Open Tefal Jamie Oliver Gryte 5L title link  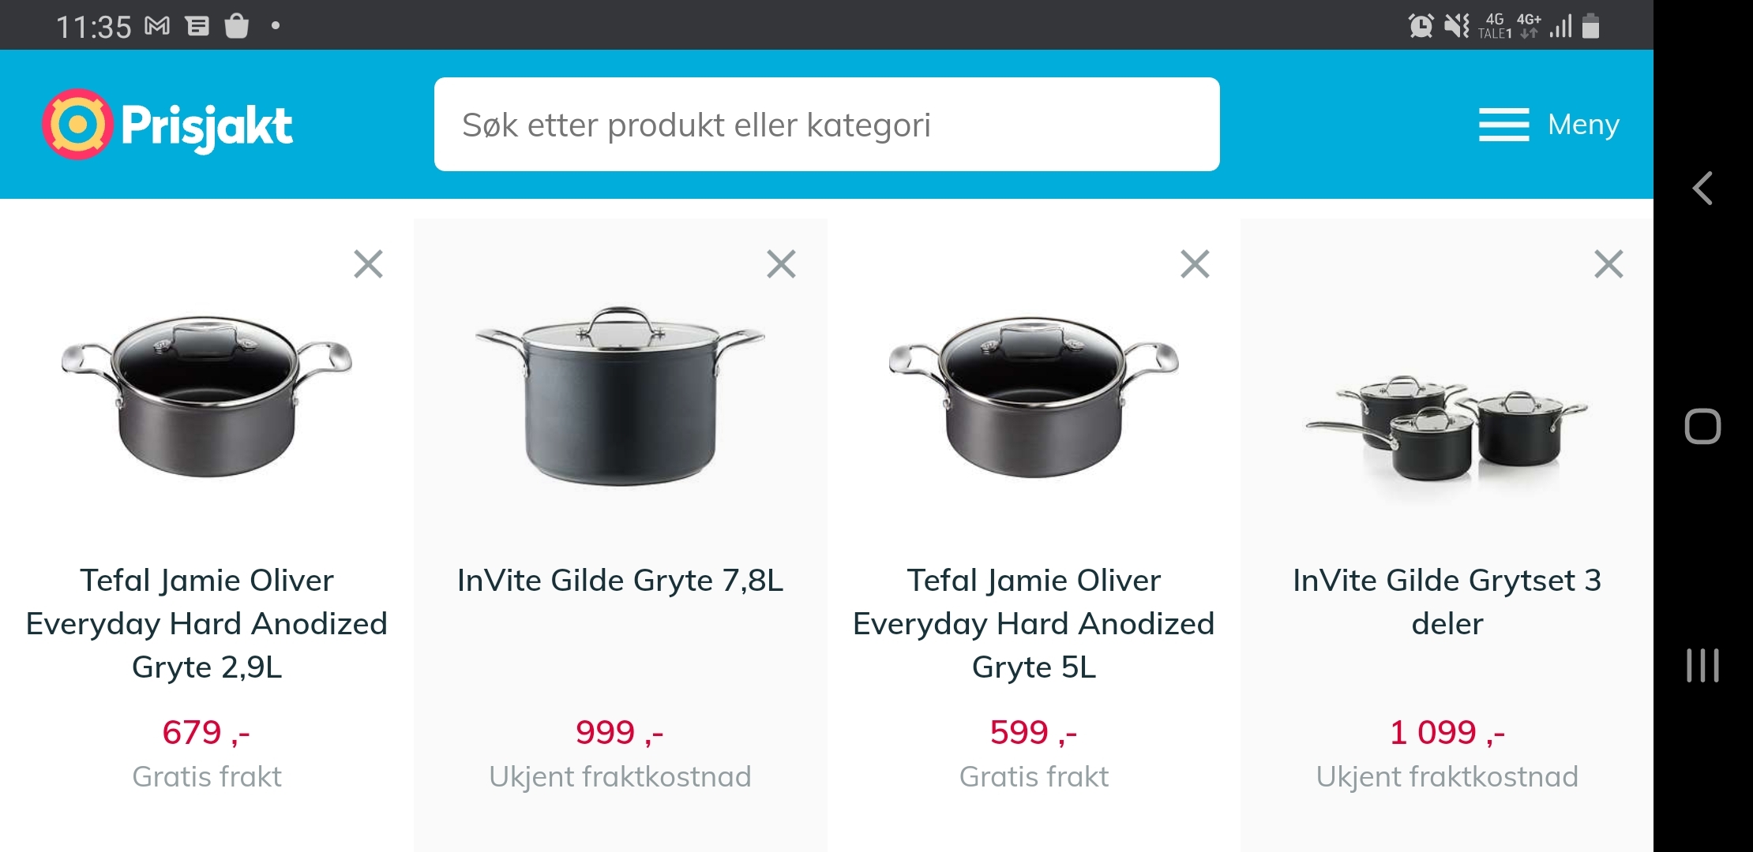tap(1034, 623)
